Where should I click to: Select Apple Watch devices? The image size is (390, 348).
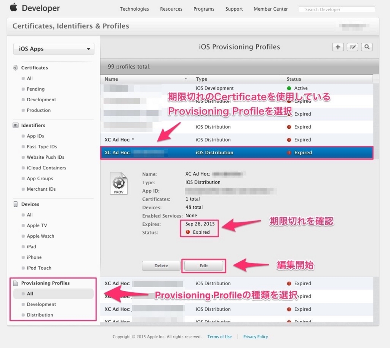click(40, 236)
